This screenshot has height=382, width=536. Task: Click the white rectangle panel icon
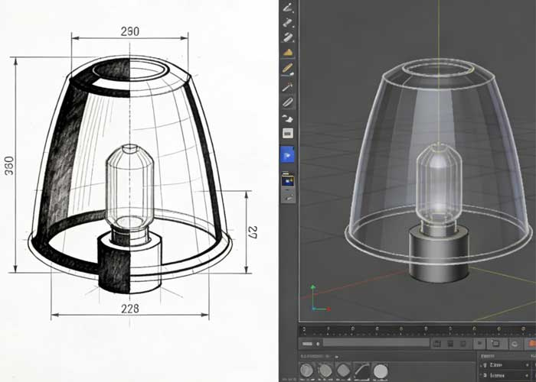[x=289, y=134]
